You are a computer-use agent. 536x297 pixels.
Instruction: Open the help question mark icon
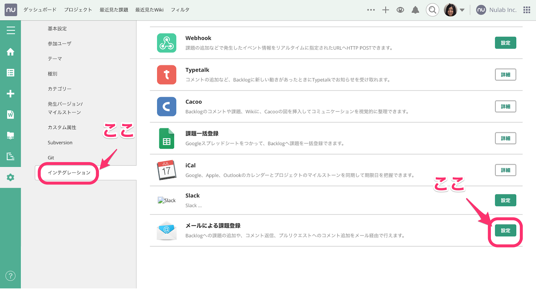10,276
